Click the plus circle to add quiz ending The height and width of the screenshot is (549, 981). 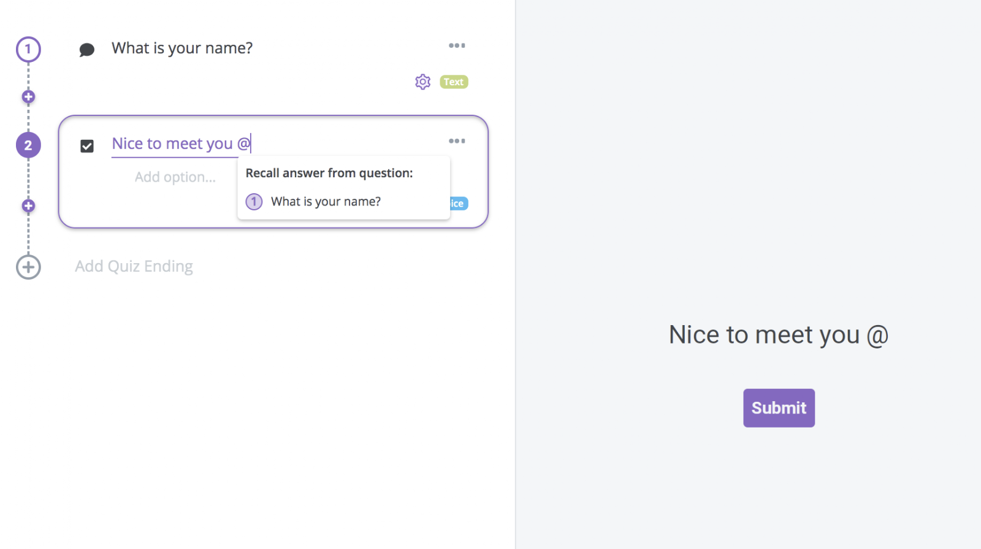pyautogui.click(x=28, y=267)
